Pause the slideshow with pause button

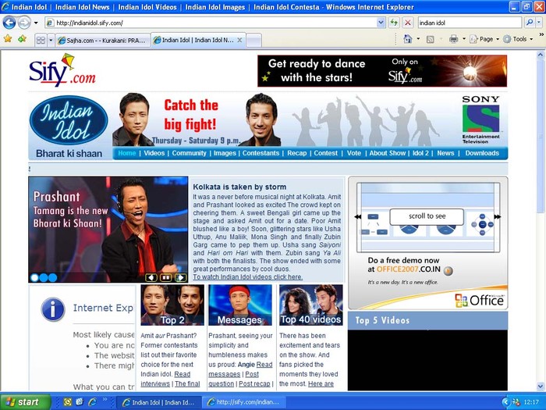[166, 277]
